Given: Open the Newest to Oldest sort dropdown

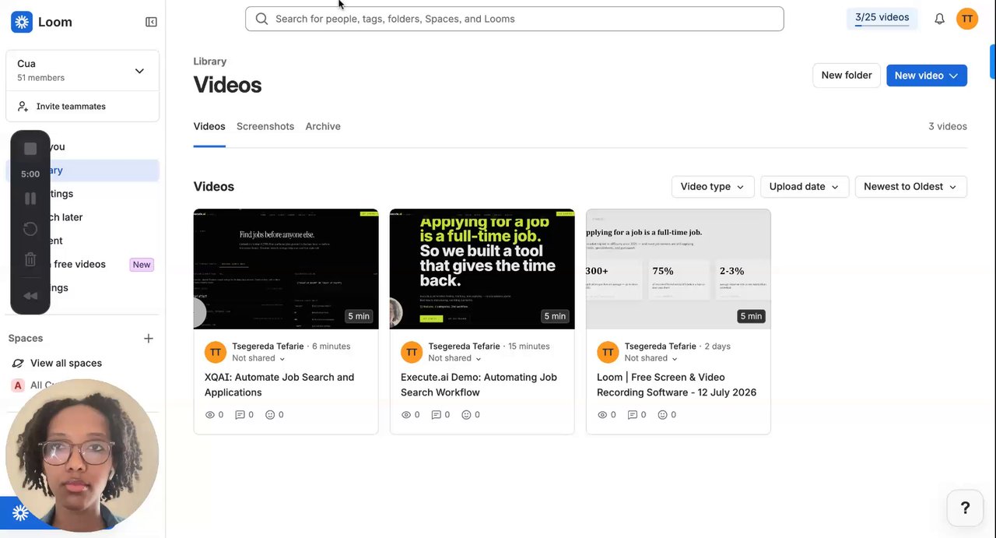Looking at the screenshot, I should point(910,187).
